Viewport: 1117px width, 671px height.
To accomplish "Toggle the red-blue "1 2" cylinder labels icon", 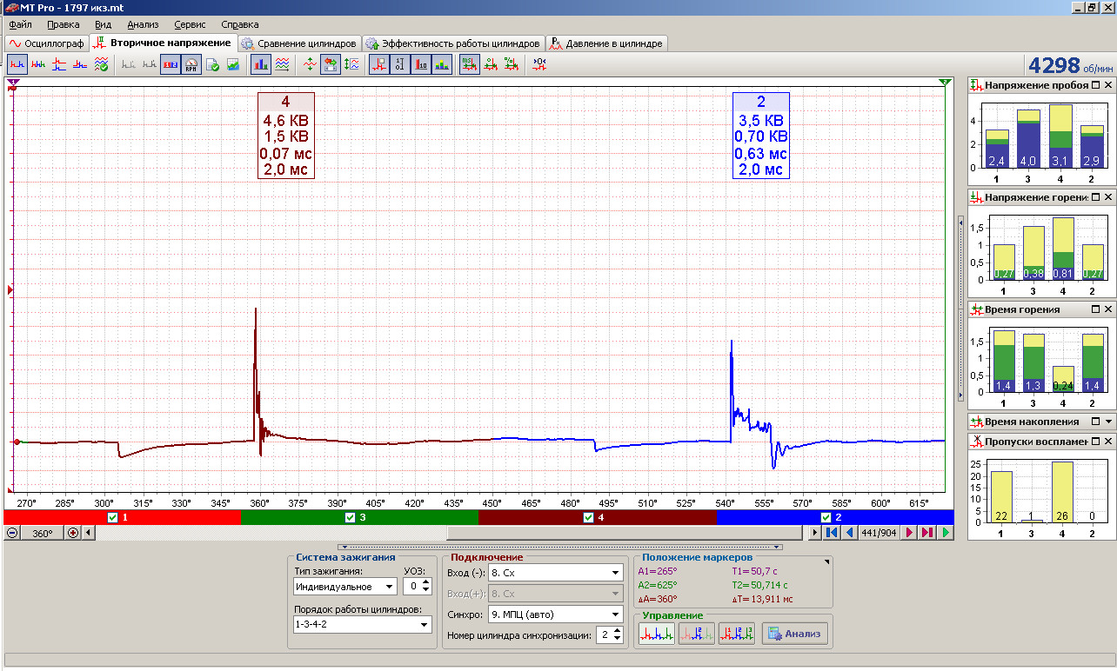I will [x=171, y=63].
